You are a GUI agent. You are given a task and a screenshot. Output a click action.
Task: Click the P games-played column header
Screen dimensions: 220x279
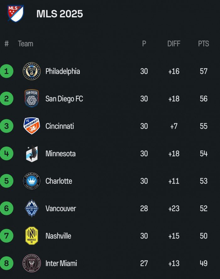pyautogui.click(x=144, y=44)
